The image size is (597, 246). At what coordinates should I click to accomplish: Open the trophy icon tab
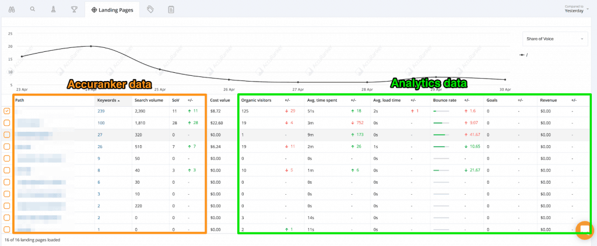point(73,9)
